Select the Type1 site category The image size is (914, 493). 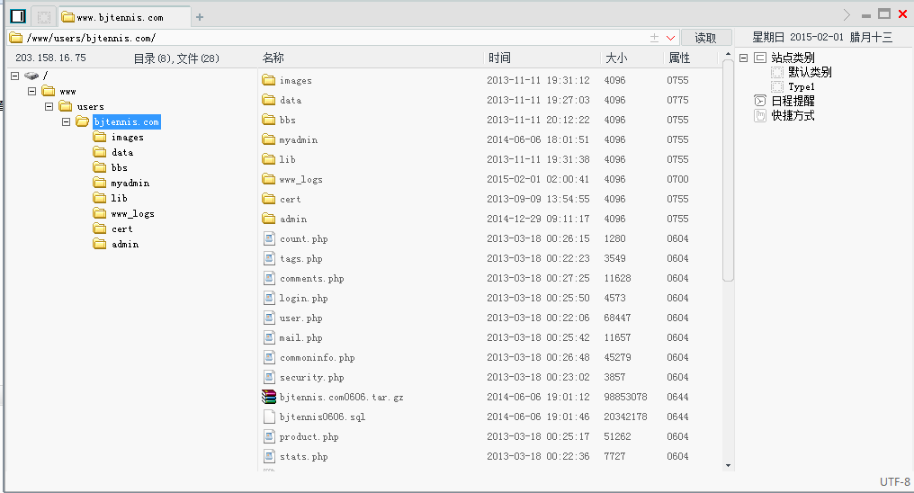pyautogui.click(x=802, y=87)
